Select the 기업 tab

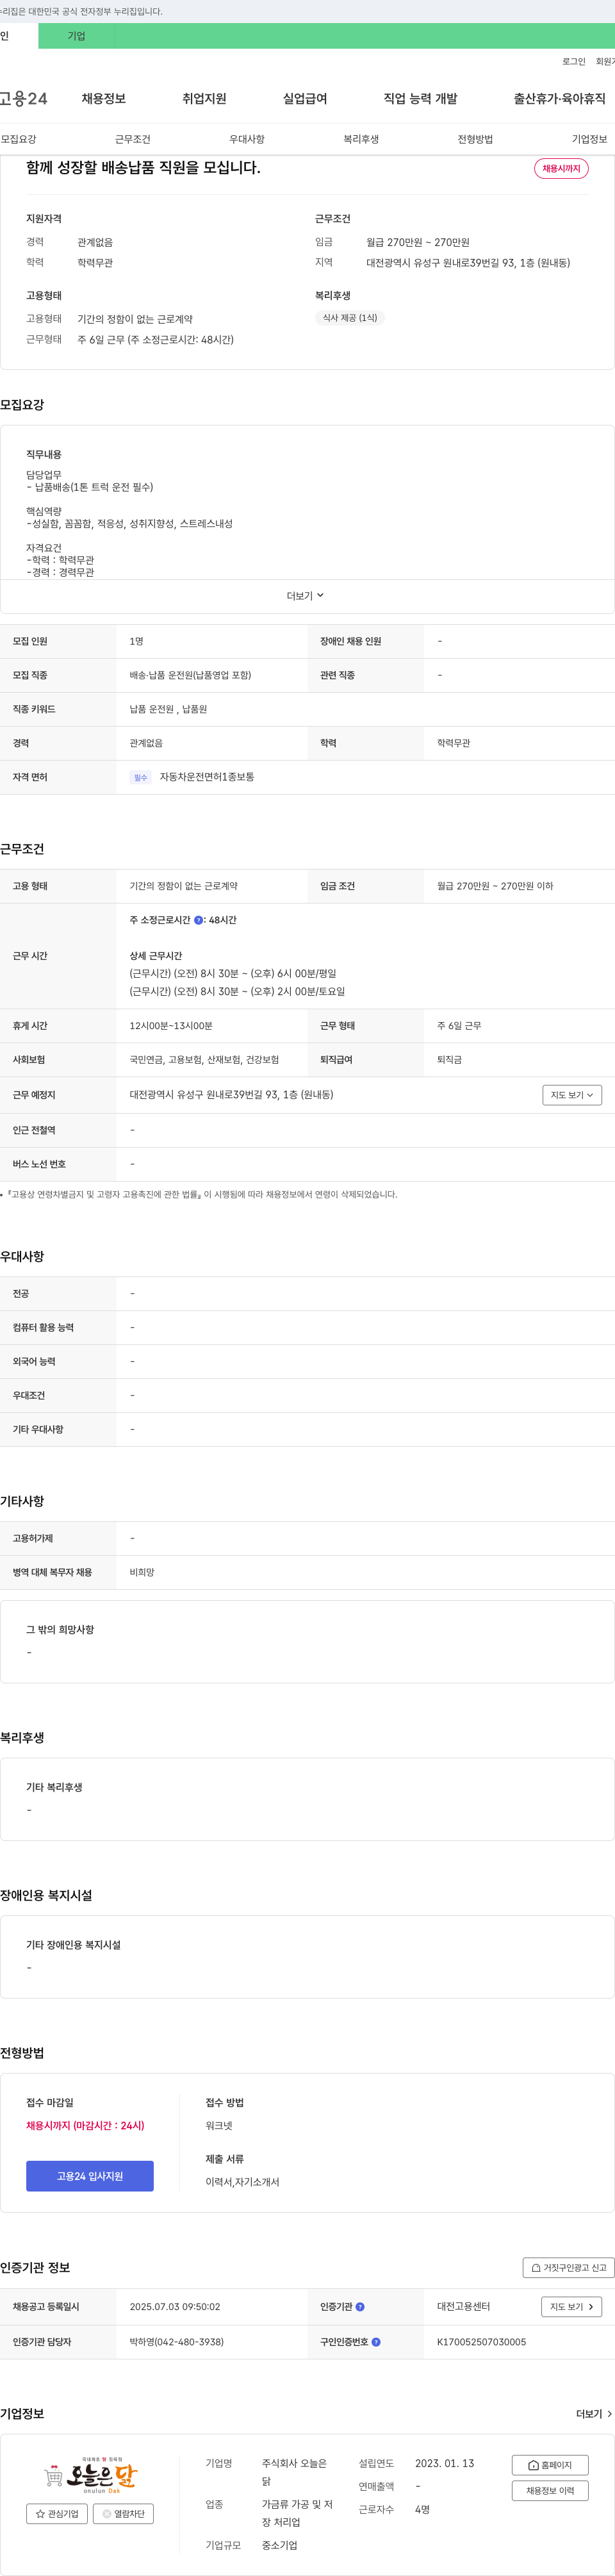[x=76, y=36]
